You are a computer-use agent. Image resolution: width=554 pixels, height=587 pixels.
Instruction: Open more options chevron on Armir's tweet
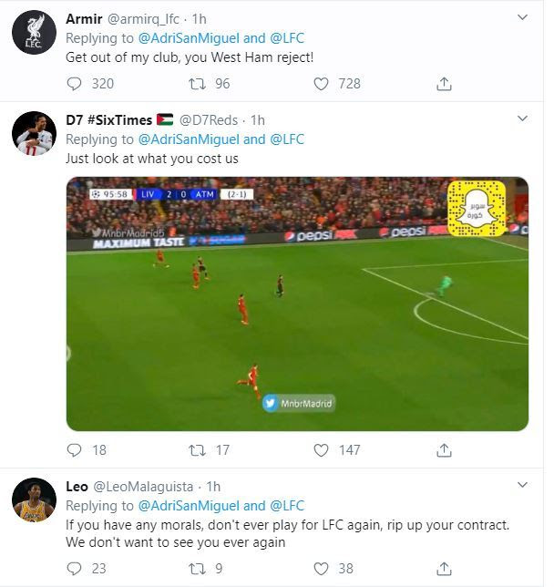pos(522,17)
